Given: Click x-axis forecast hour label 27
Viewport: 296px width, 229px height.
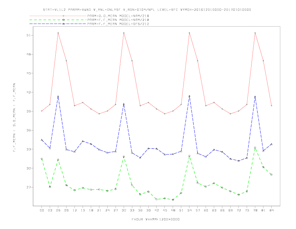Looking at the screenshot, I should click(115, 210).
